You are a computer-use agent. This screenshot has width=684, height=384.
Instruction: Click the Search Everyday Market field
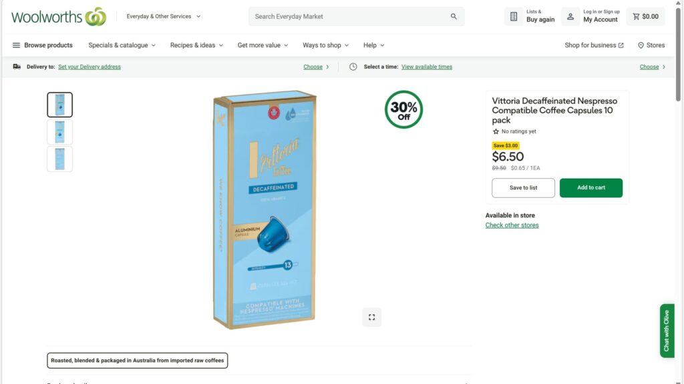point(347,17)
